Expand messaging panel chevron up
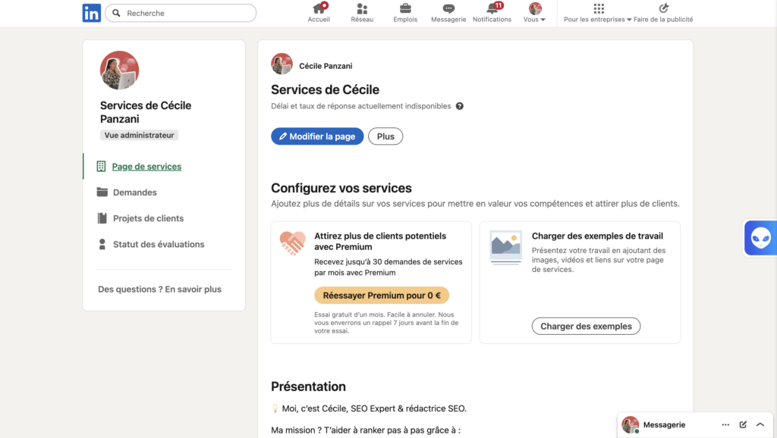Viewport: 777px width, 438px height. click(x=760, y=424)
